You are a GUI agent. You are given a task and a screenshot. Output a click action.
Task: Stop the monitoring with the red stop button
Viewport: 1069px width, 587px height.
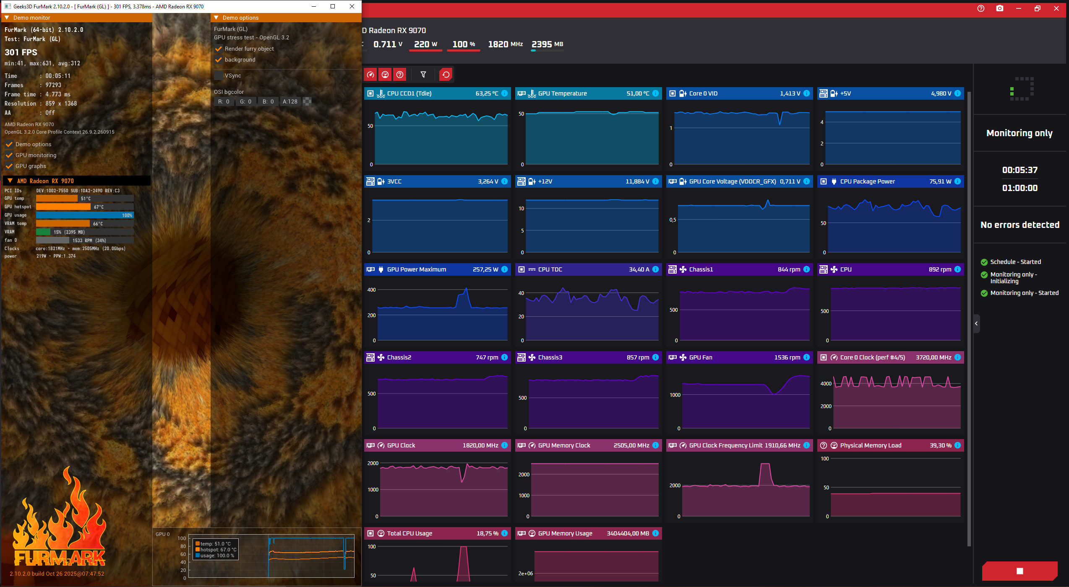click(x=1019, y=571)
